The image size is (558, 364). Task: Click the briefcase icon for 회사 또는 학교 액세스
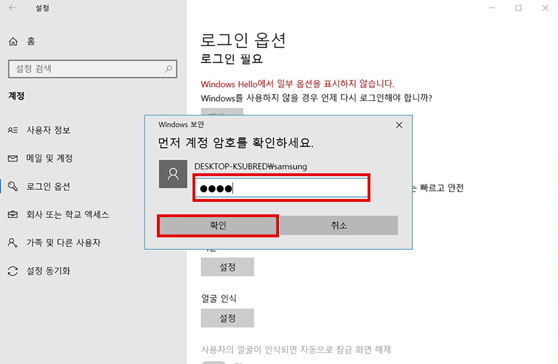pos(13,214)
